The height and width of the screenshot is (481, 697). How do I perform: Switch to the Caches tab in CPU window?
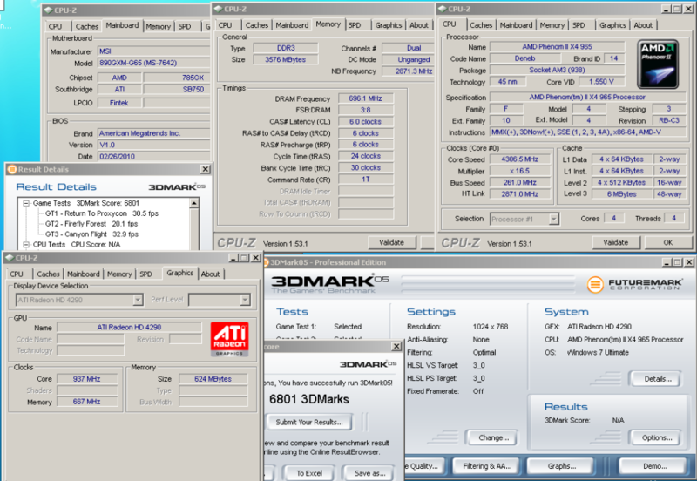(481, 25)
